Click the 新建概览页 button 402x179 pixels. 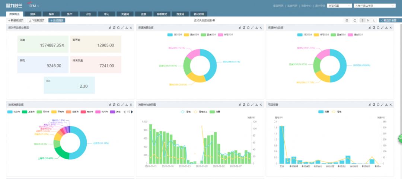(16, 20)
